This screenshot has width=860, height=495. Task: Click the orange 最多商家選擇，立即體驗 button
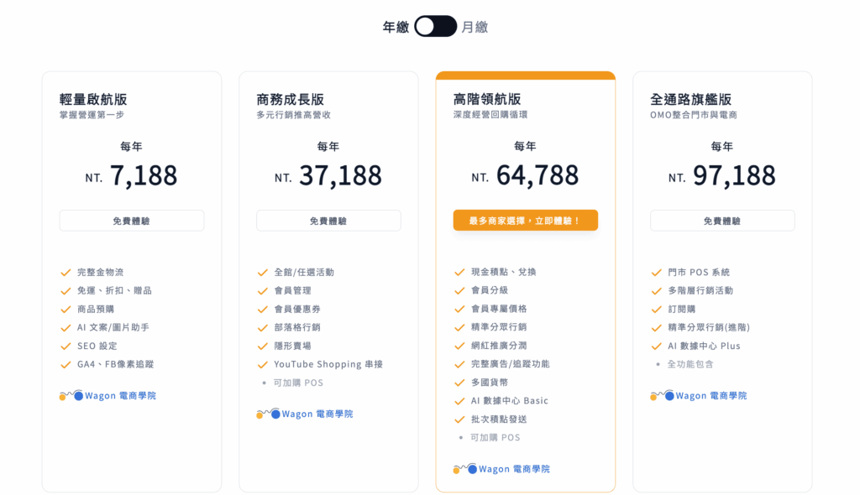526,221
